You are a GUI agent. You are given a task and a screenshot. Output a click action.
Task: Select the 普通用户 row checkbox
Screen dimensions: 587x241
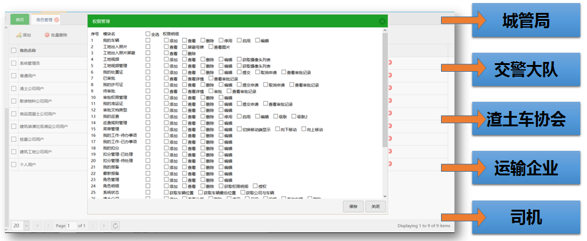[x=13, y=75]
